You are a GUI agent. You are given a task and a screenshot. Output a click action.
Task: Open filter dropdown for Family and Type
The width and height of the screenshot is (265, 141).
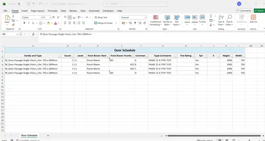click(60, 56)
